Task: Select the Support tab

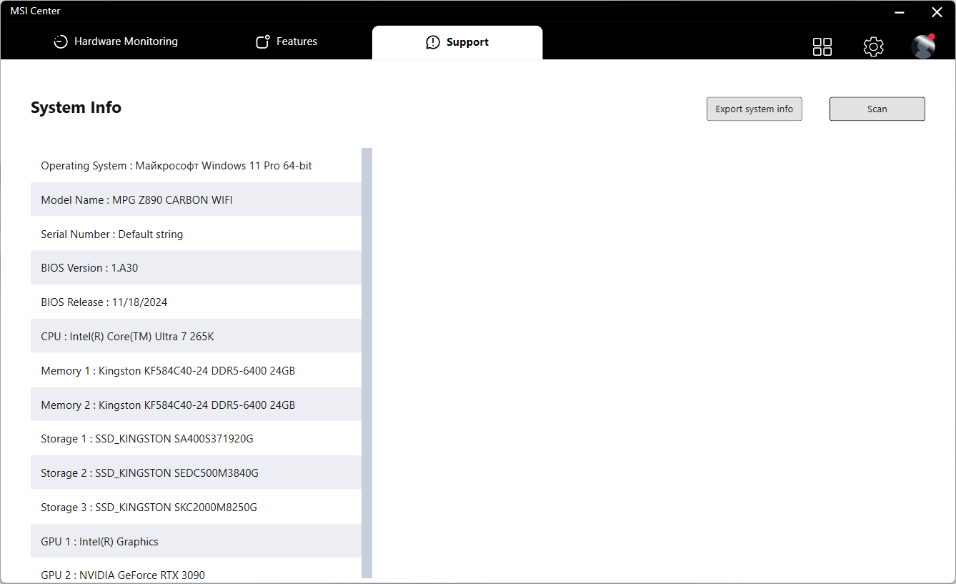Action: (457, 42)
